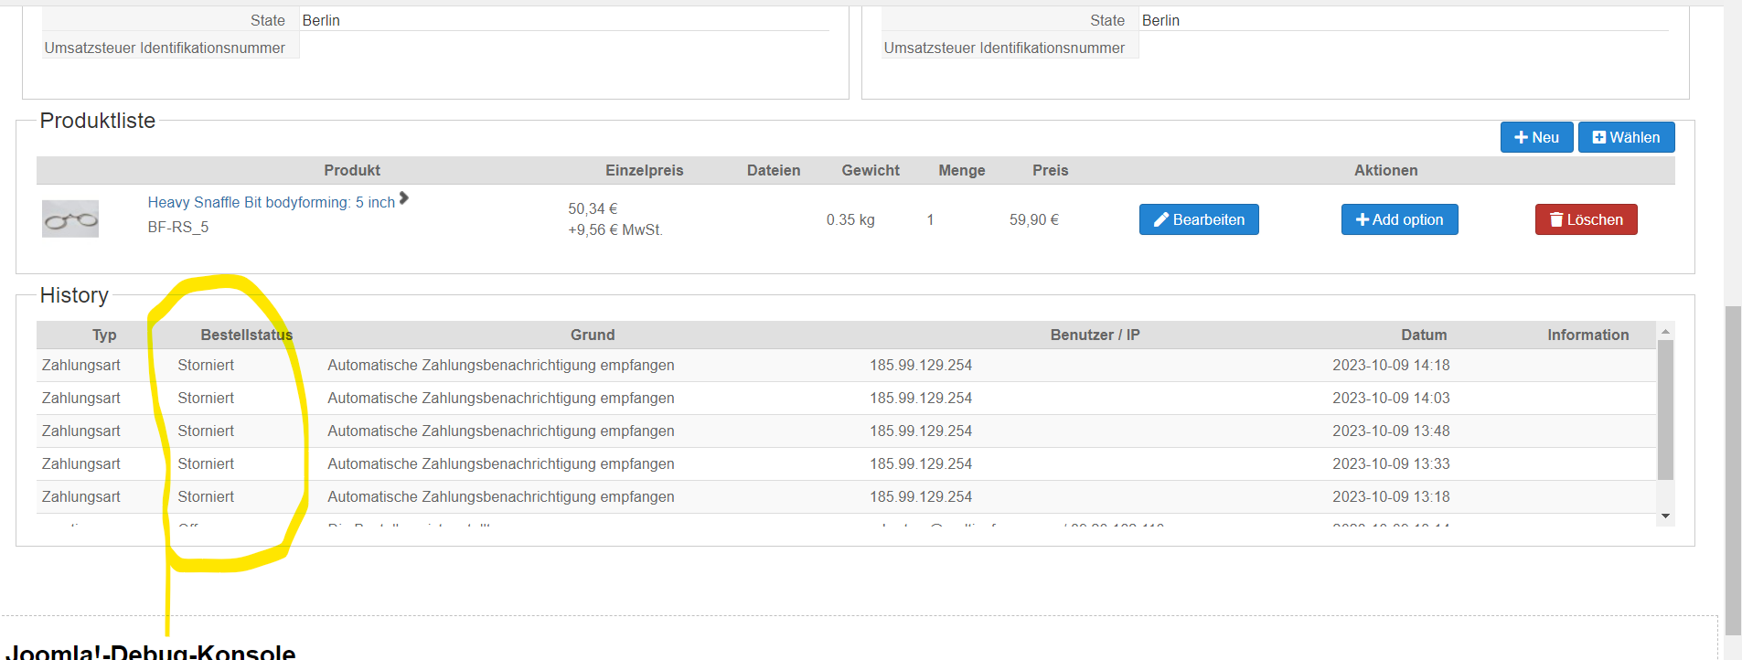Click the History list scroll-down arrow

click(1665, 516)
